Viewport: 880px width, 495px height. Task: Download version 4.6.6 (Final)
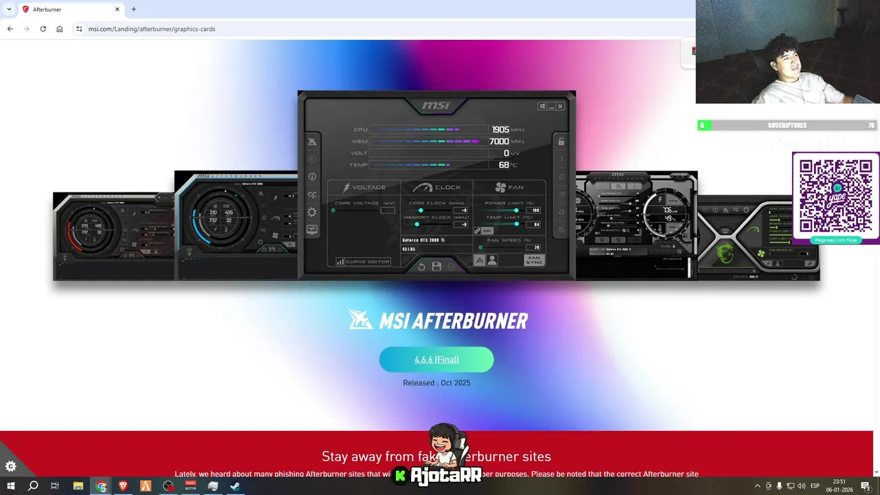tap(437, 360)
